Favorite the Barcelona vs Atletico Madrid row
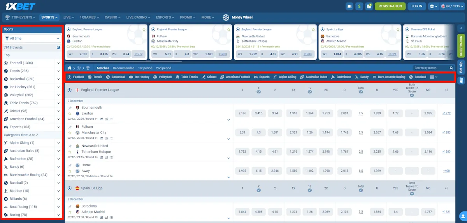Image resolution: width=467 pixels, height=223 pixels. click(70, 212)
